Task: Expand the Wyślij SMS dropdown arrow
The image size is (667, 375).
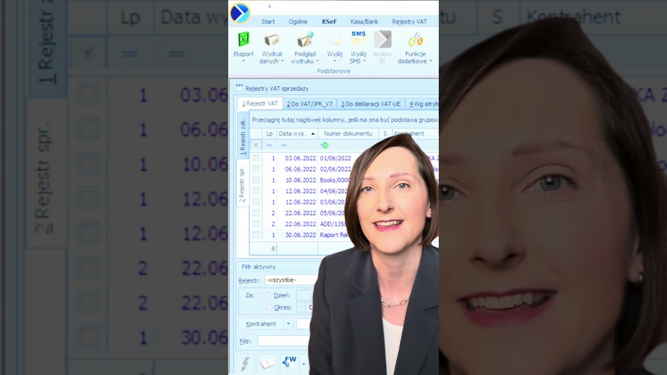Action: pyautogui.click(x=364, y=61)
